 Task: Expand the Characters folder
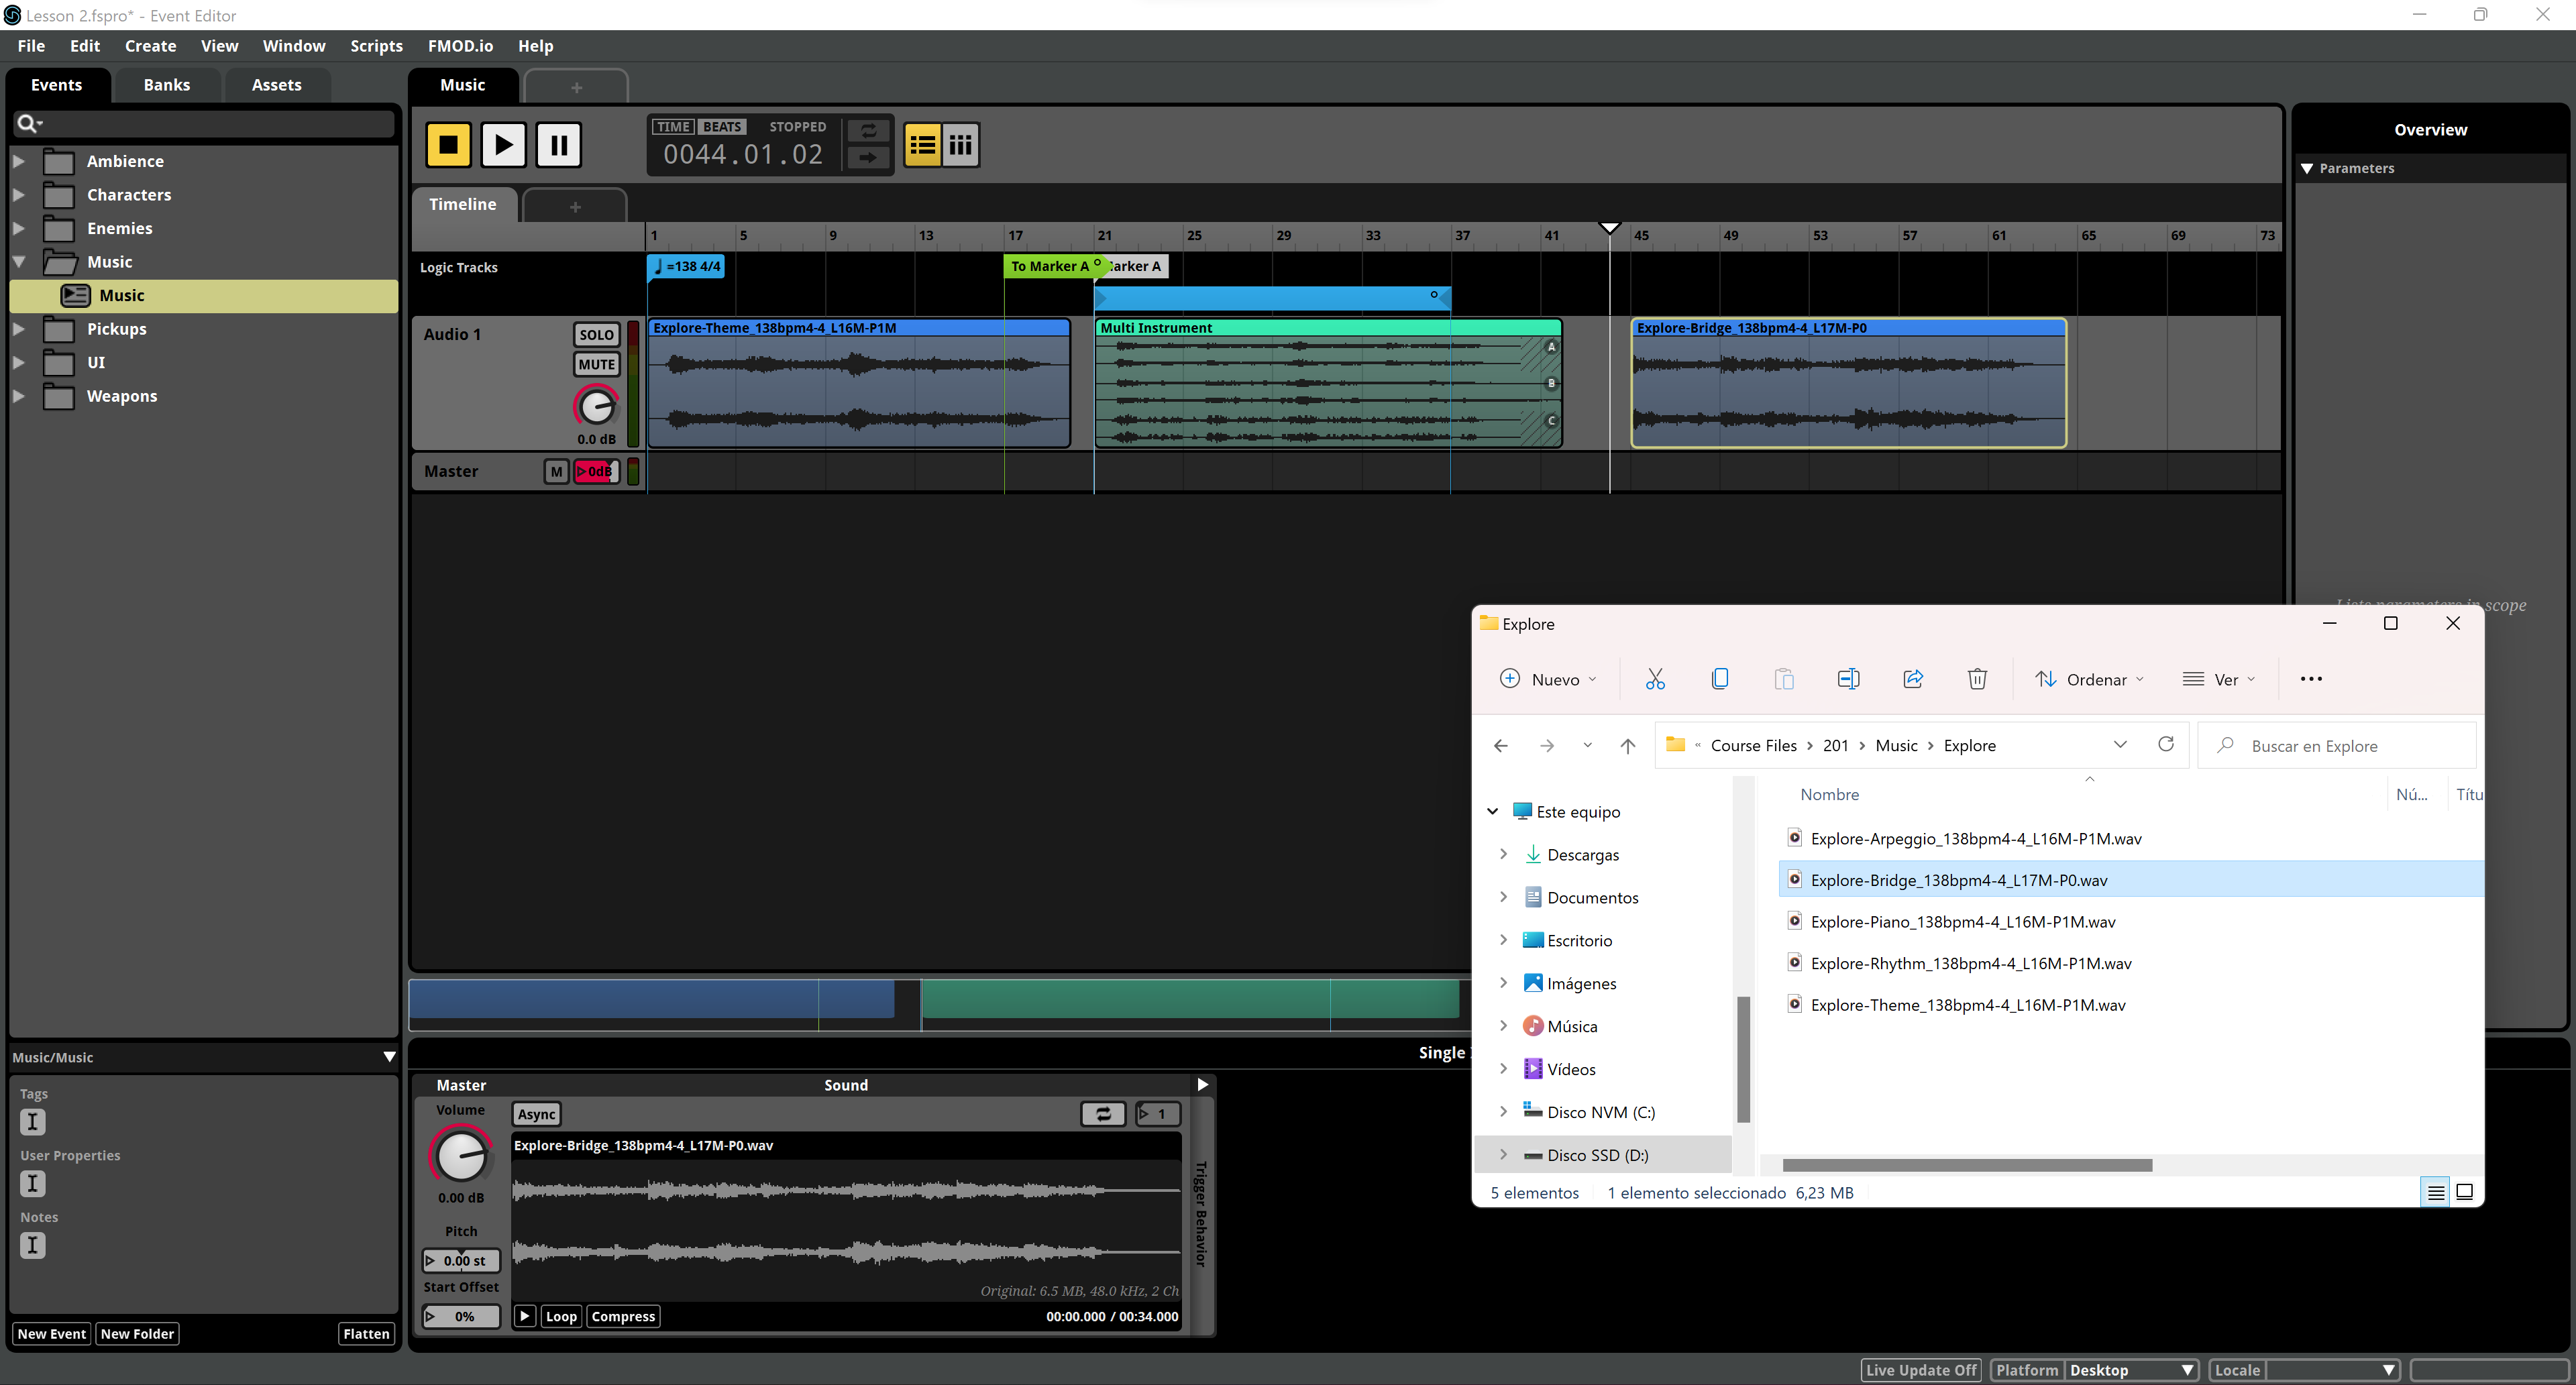(x=18, y=195)
